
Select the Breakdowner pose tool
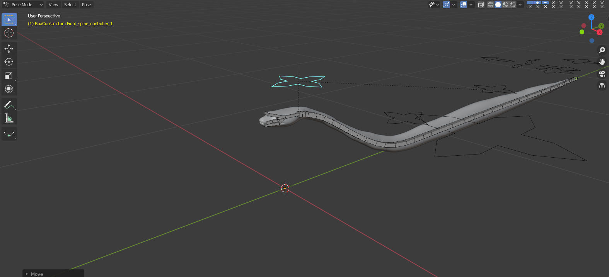pyautogui.click(x=9, y=134)
